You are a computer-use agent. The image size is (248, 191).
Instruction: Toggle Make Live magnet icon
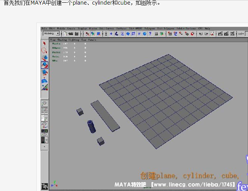[192, 34]
